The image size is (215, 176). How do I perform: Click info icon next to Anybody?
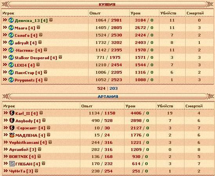pos(44,120)
